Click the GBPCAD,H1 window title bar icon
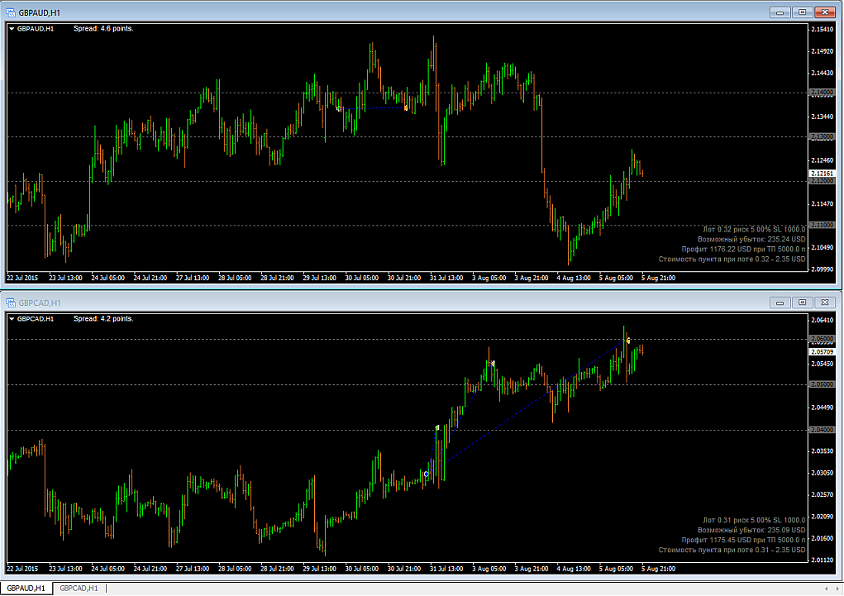The image size is (844, 596). pos(11,303)
